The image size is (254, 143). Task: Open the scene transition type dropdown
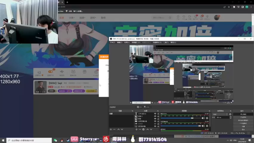coord(220,114)
